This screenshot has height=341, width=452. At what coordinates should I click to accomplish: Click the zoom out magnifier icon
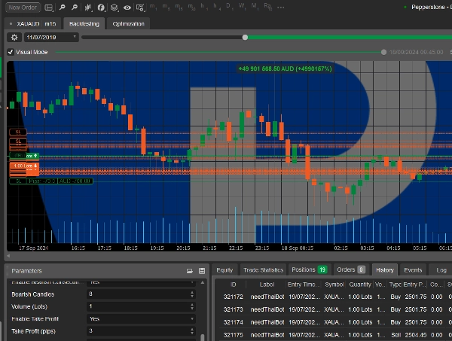click(75, 7)
